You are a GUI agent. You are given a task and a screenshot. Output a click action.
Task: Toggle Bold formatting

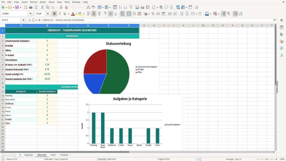coord(54,14)
